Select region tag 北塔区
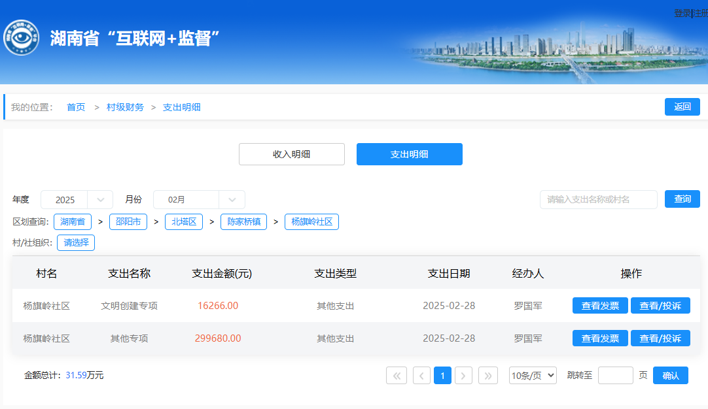Viewport: 708px width, 409px height. tap(184, 222)
